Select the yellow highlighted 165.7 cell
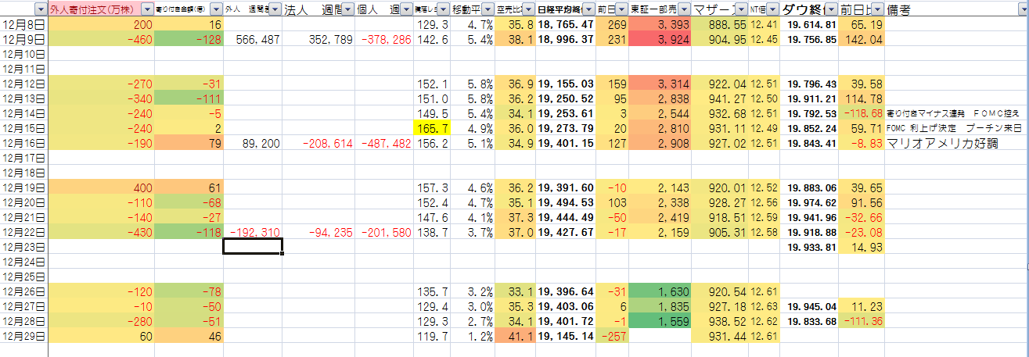Image resolution: width=1029 pixels, height=357 pixels. [431, 128]
